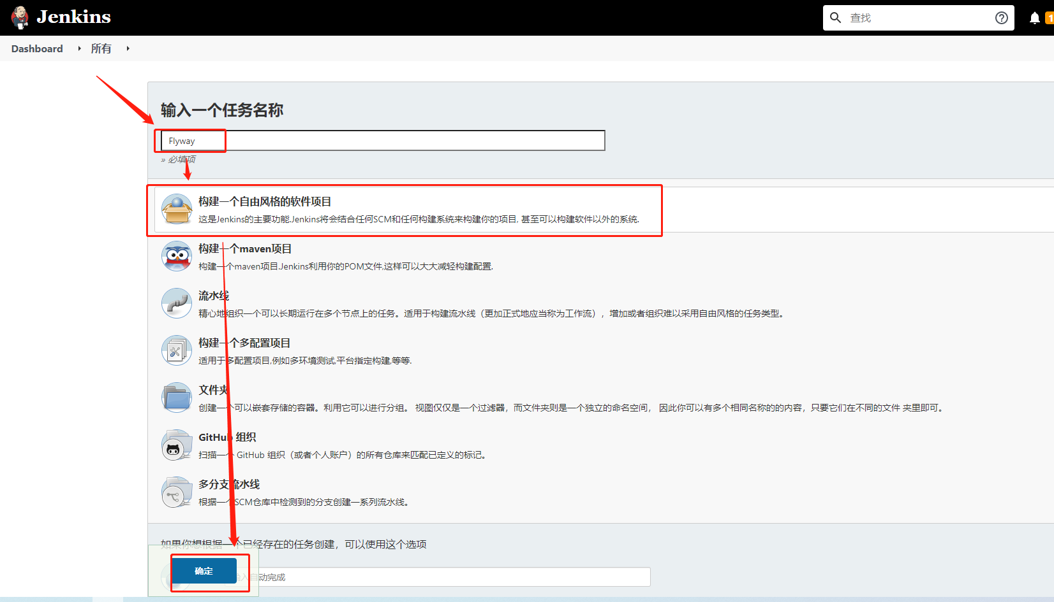The height and width of the screenshot is (602, 1054).
Task: Click the 文件夹 folder icon
Action: (177, 397)
